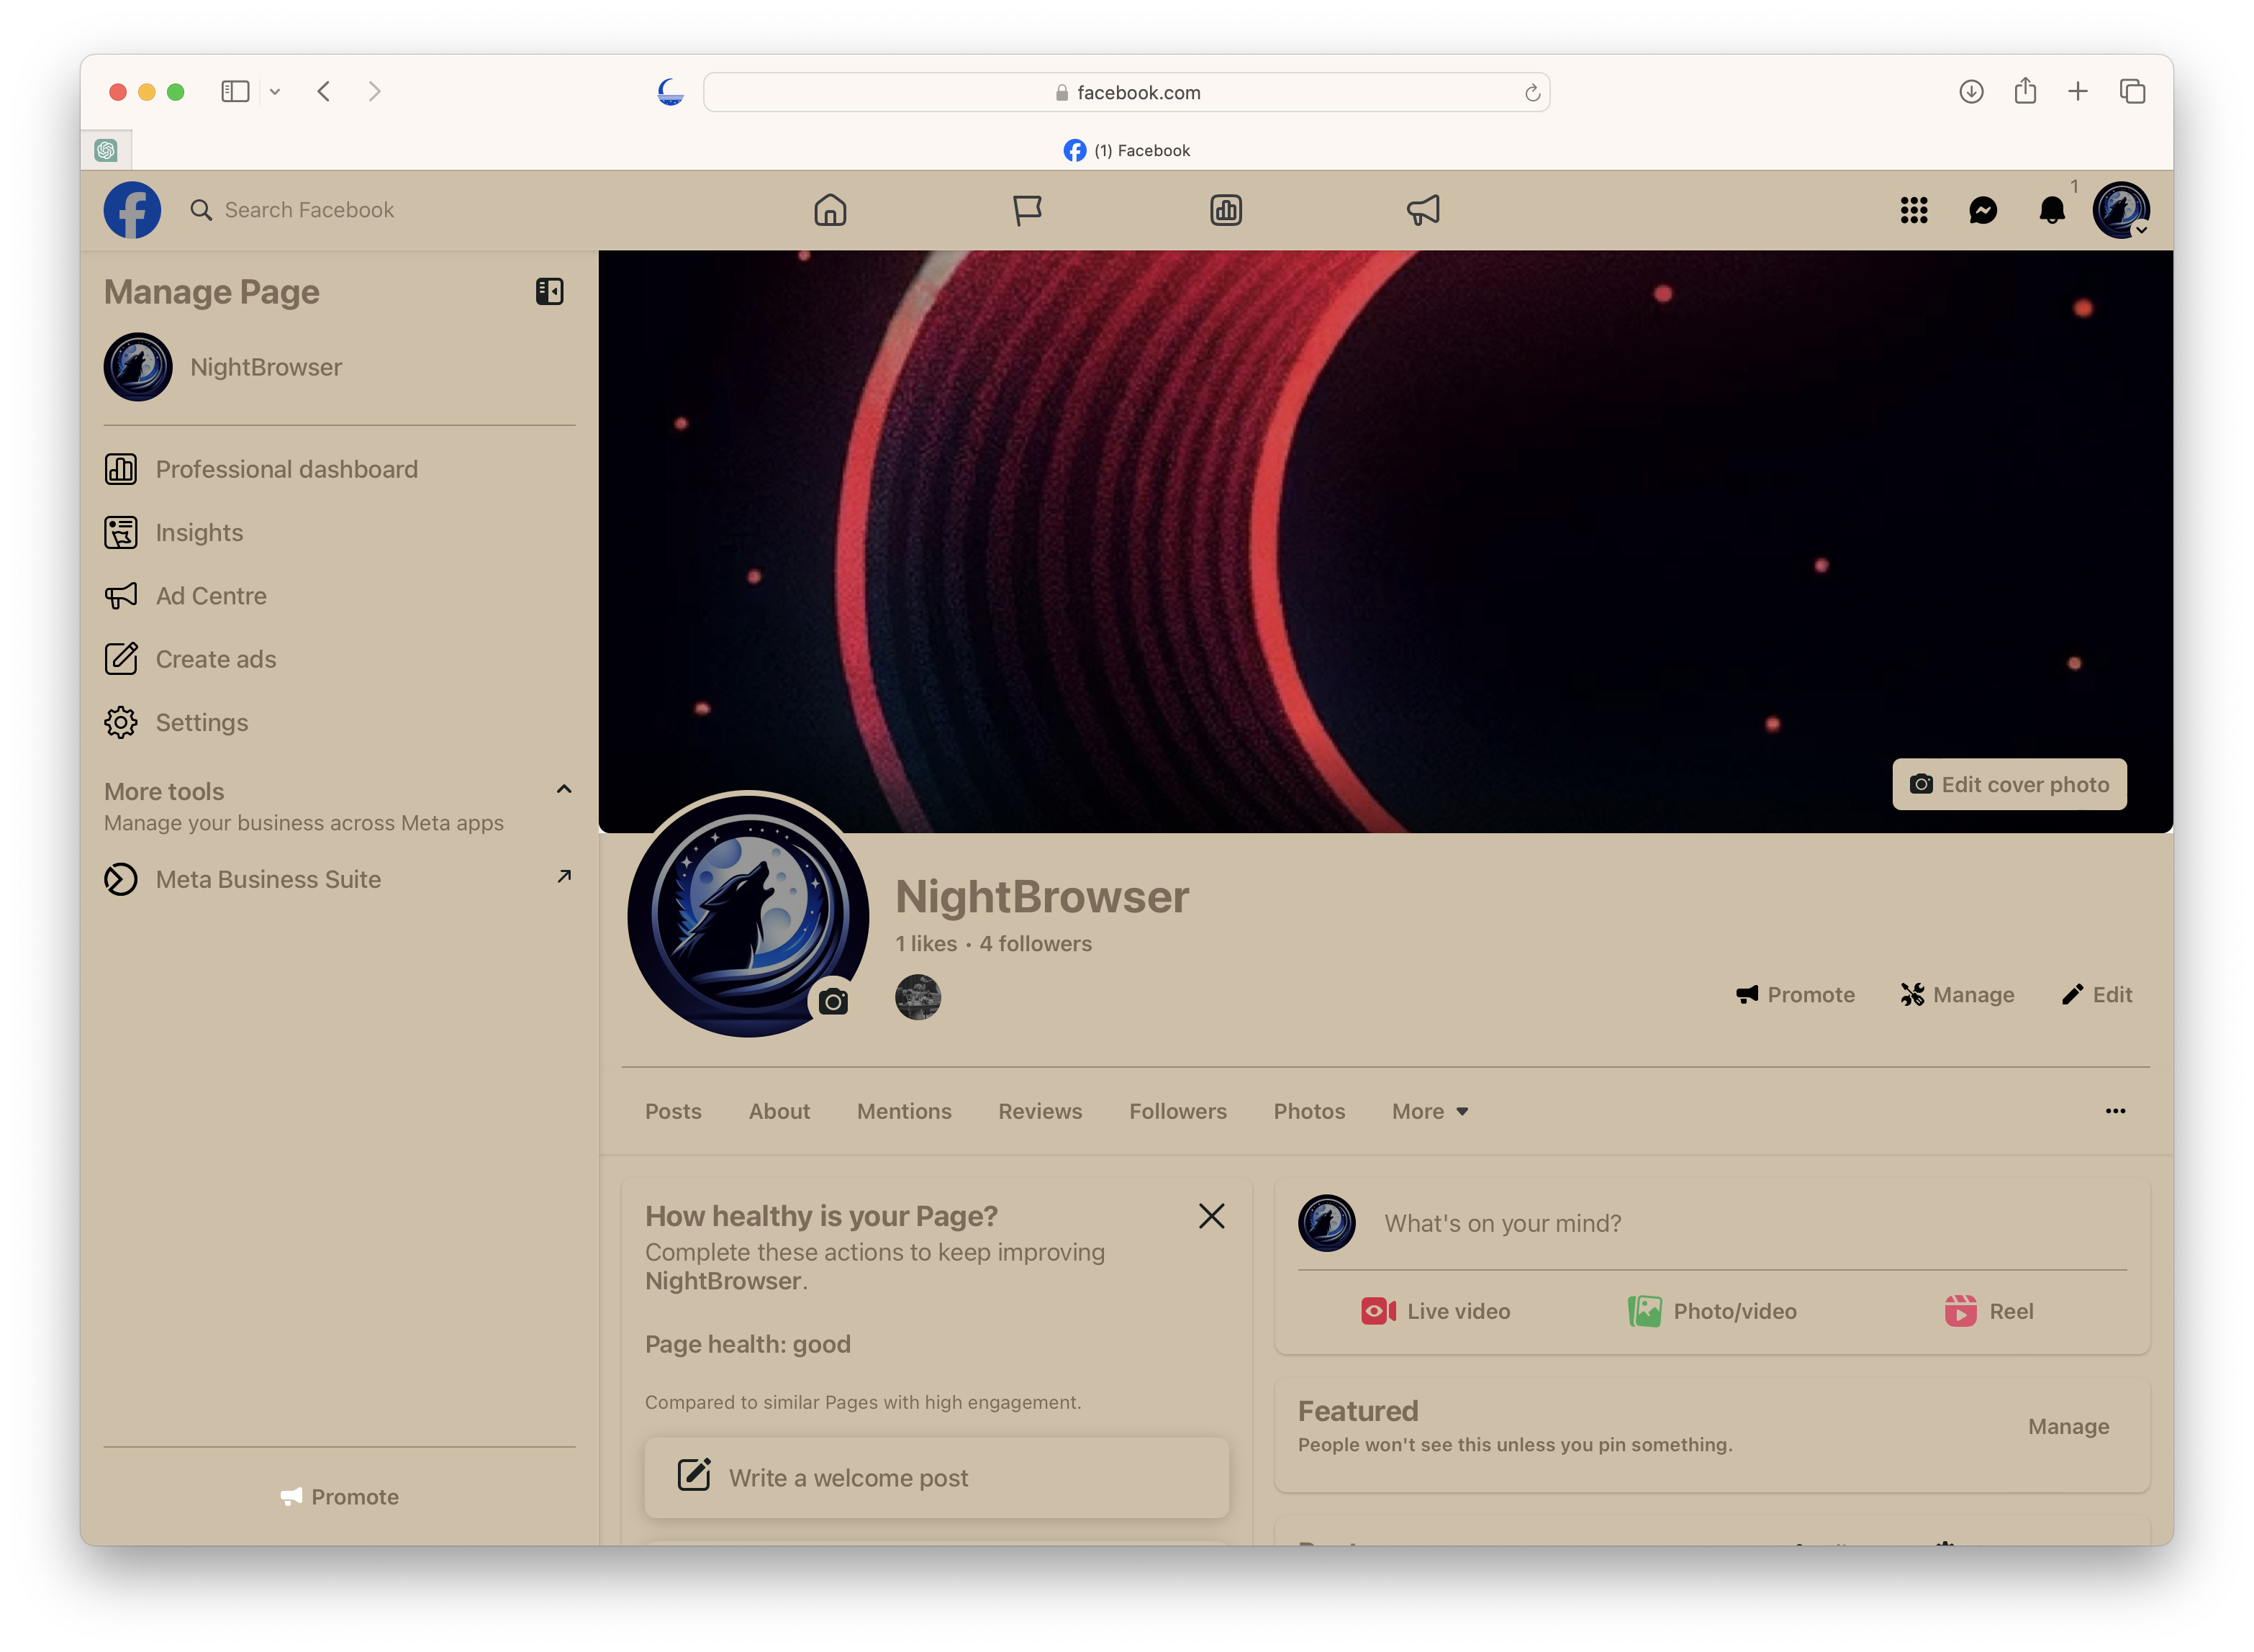
Task: Click the pinned ChatGPT tab icon
Action: 106,150
